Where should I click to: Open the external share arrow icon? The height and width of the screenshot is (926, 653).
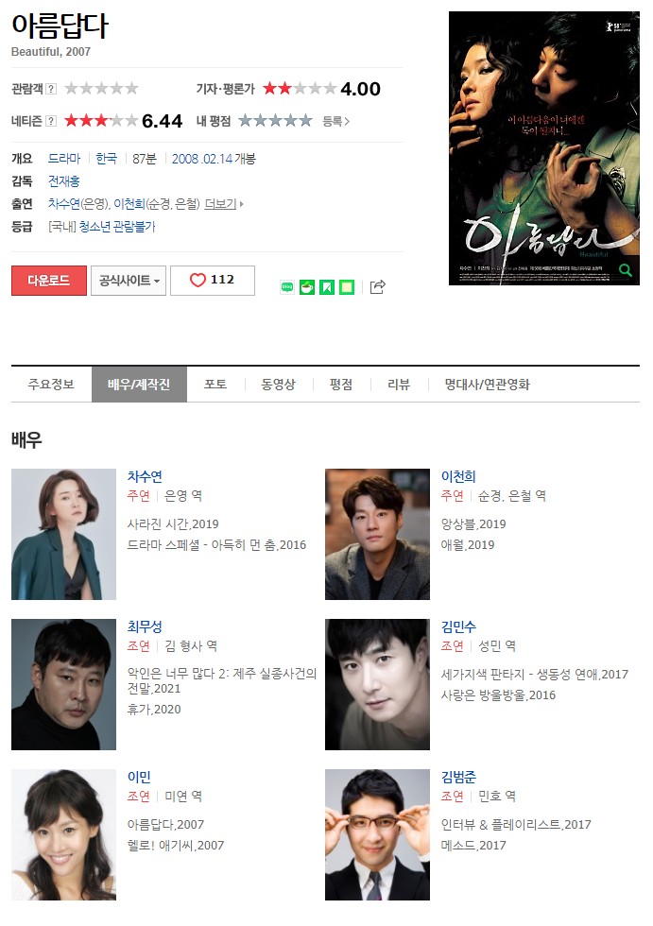[377, 287]
